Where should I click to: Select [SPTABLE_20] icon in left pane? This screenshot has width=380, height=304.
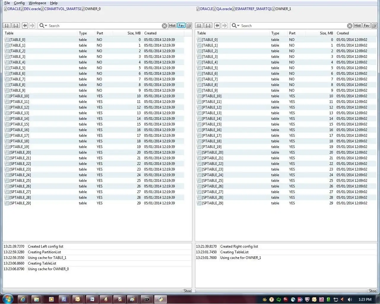tap(7, 152)
